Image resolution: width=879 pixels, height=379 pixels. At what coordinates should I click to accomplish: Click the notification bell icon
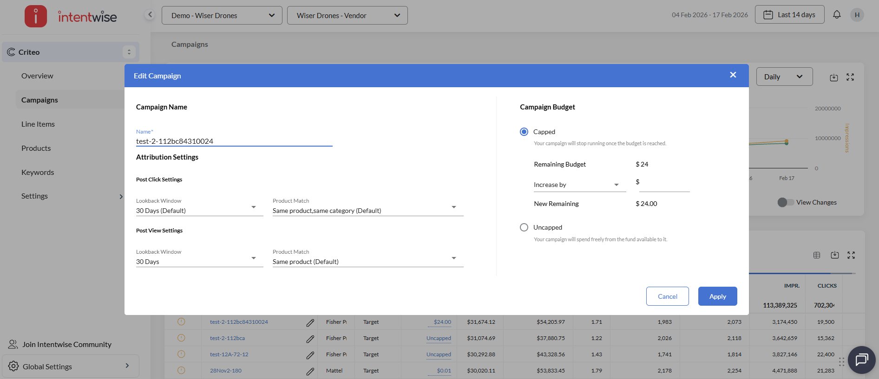(x=837, y=15)
